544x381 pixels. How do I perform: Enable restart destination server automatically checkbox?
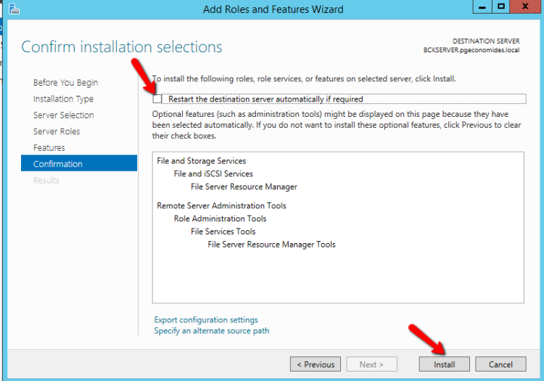(158, 99)
